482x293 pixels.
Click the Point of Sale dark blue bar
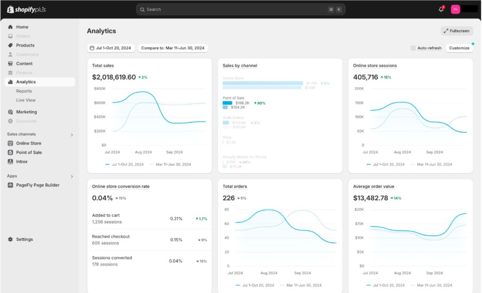[x=227, y=103]
